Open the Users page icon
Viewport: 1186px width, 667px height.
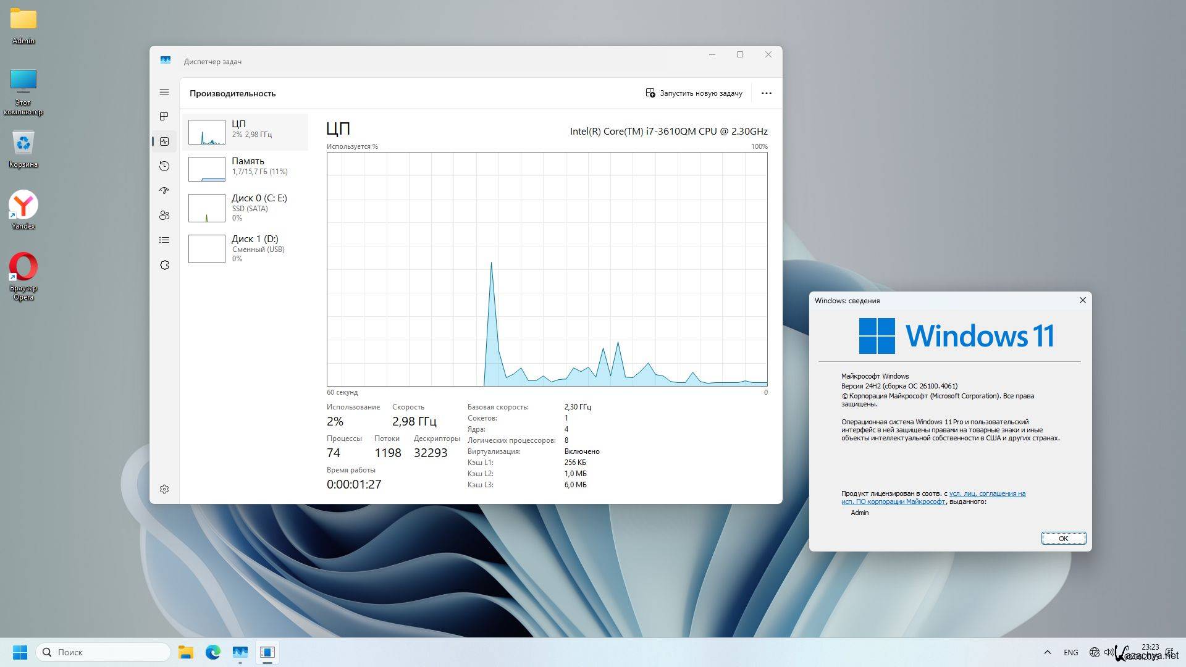164,216
